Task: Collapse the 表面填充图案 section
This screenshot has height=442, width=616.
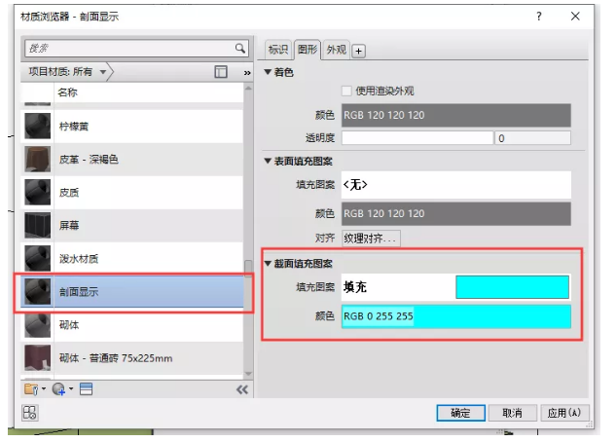Action: tap(270, 161)
